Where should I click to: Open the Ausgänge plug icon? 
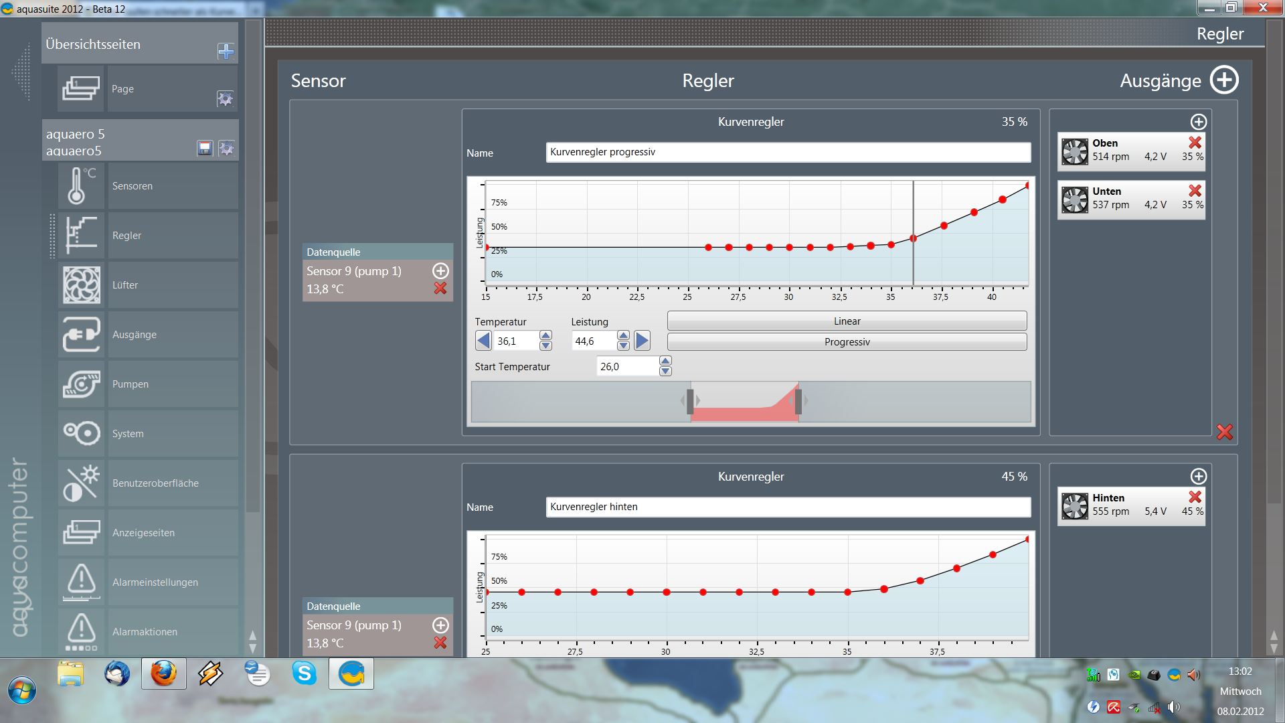pyautogui.click(x=81, y=334)
